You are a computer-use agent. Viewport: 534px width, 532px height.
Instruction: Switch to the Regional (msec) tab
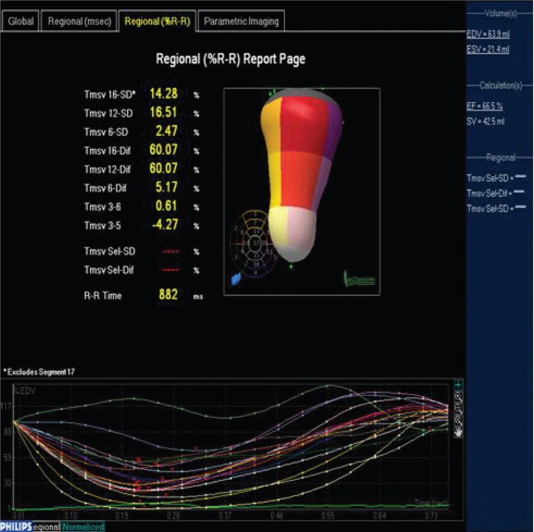(80, 21)
